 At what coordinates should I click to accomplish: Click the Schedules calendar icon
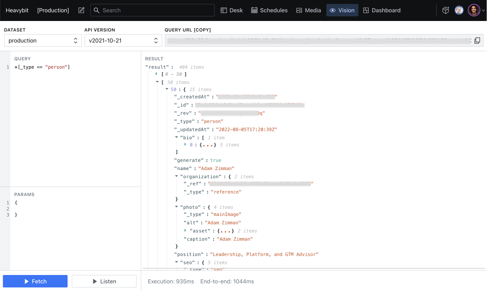tap(254, 10)
